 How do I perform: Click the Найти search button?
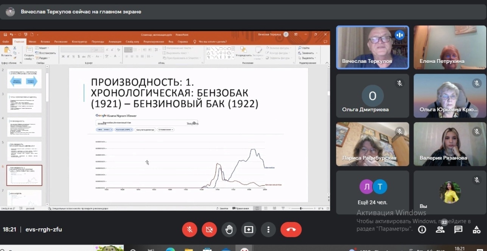point(304,48)
